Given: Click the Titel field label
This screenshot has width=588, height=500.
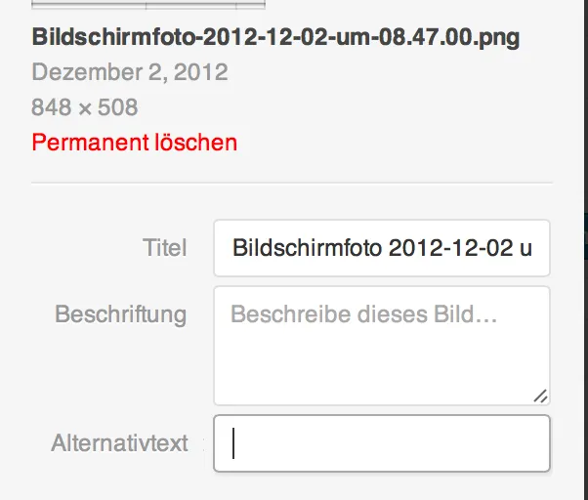Looking at the screenshot, I should (x=164, y=248).
